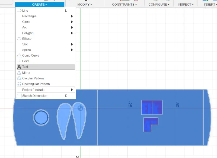This screenshot has width=217, height=158.
Task: Click the Ellipse tool icon
Action: tap(19, 39)
